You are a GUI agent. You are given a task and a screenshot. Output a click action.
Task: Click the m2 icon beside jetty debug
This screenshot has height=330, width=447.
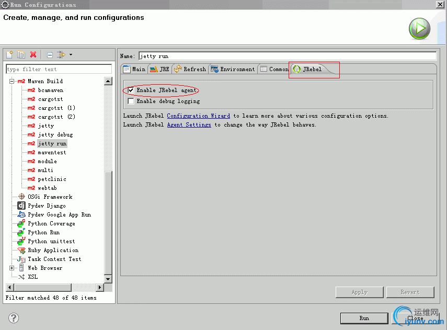[x=31, y=134]
